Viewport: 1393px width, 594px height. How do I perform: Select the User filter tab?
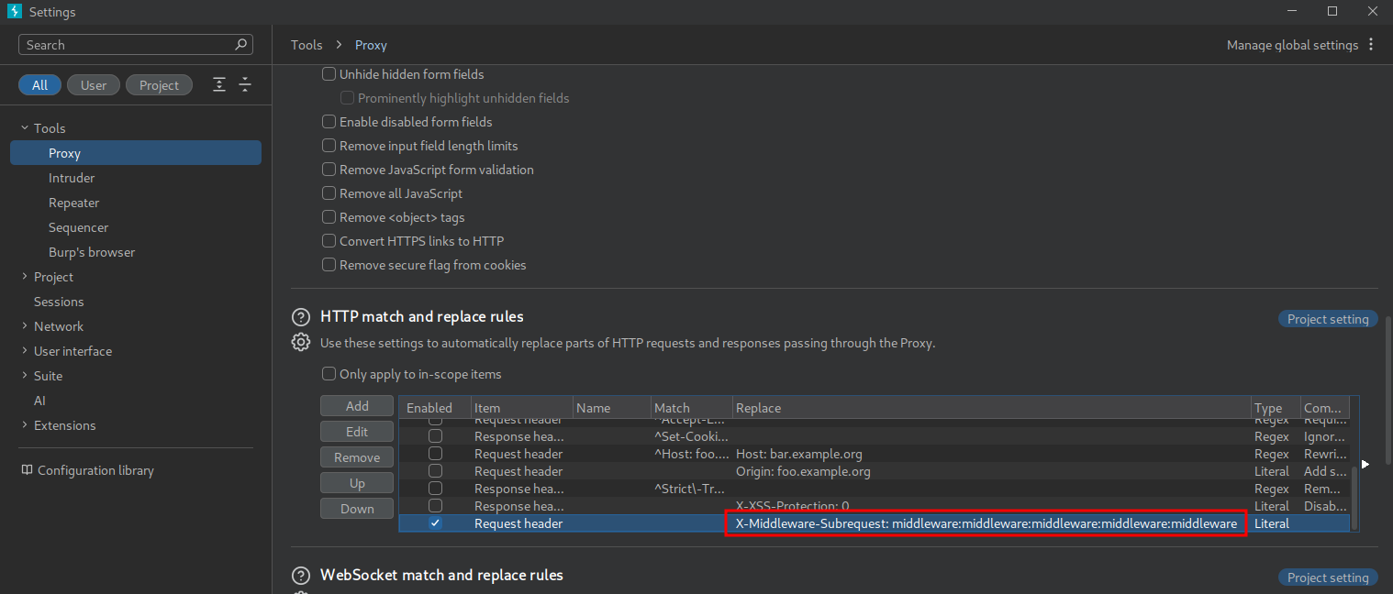point(93,85)
